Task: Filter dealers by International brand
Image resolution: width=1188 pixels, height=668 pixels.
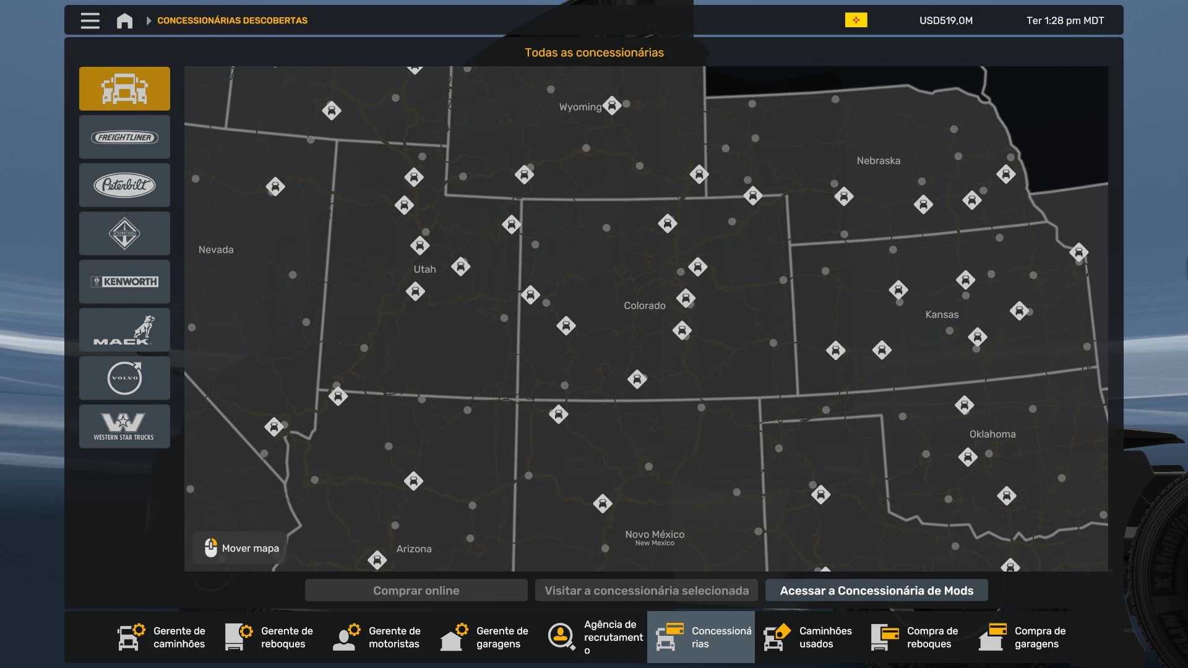Action: (x=124, y=233)
